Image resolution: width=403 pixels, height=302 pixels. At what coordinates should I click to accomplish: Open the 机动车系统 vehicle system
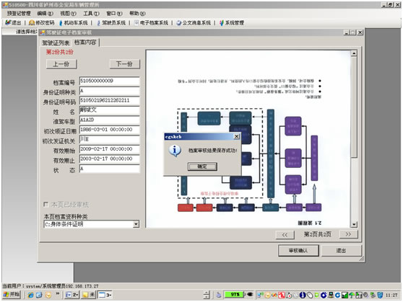tap(74, 23)
